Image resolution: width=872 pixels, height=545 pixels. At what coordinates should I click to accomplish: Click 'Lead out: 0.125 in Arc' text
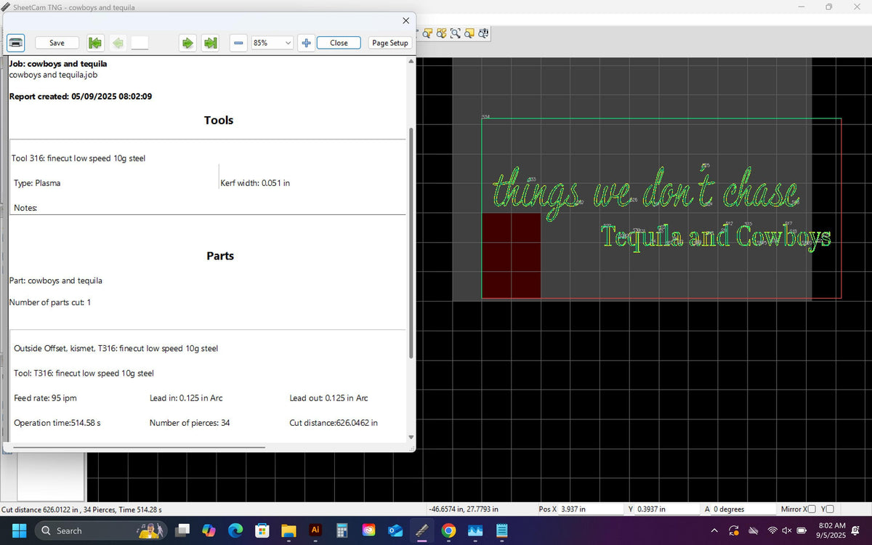tap(328, 398)
